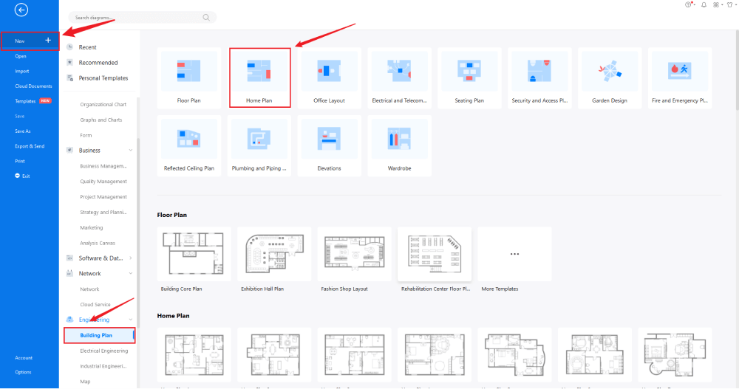Expand the Software & Data chevron
The width and height of the screenshot is (739, 389).
[x=131, y=258]
